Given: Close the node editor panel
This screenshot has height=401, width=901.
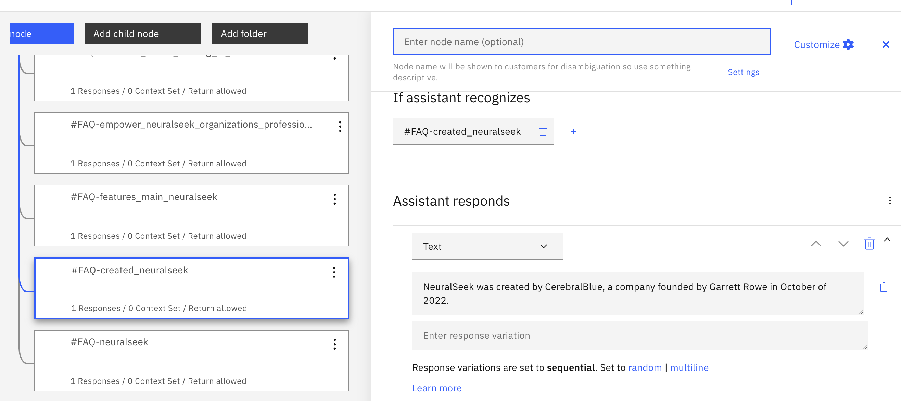Looking at the screenshot, I should [885, 44].
